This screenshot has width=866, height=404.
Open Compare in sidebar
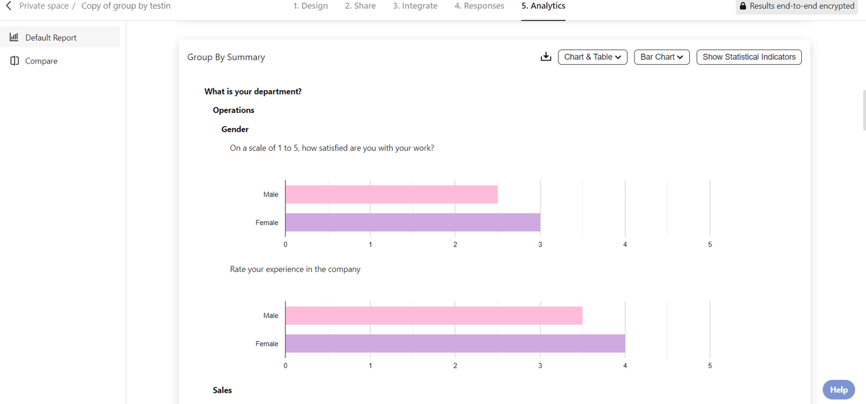(41, 61)
